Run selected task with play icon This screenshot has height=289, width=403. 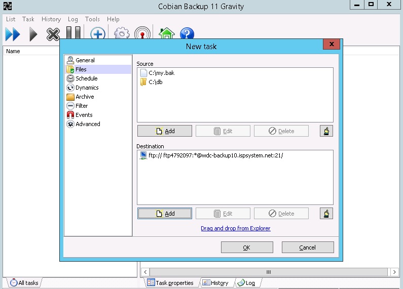click(x=33, y=34)
